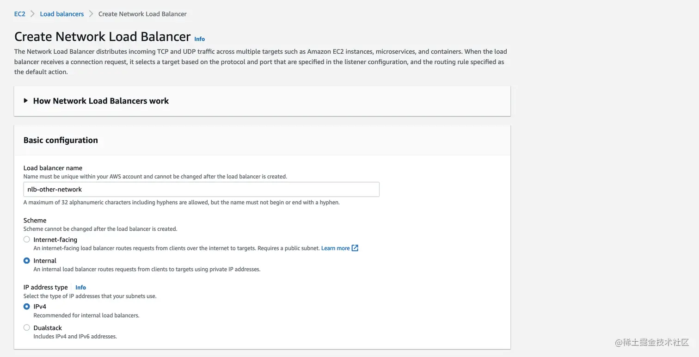The image size is (699, 357).
Task: Follow the Learn more link
Action: (x=336, y=248)
